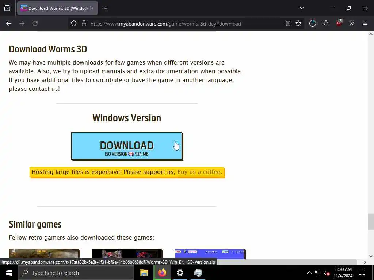374x280 pixels.
Task: View site security padlock info
Action: pyautogui.click(x=84, y=23)
